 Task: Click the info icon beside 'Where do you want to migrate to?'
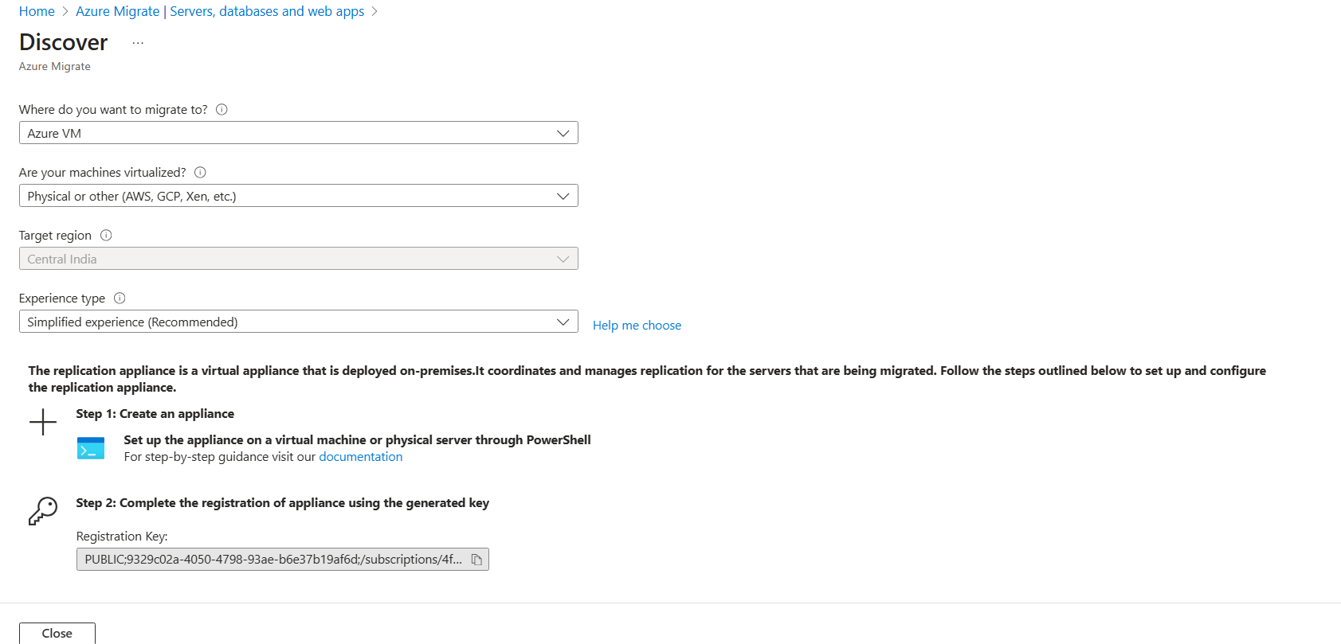(x=222, y=110)
